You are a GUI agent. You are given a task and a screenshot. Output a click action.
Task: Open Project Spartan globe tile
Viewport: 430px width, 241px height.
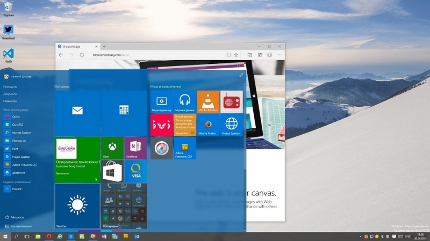(x=232, y=125)
